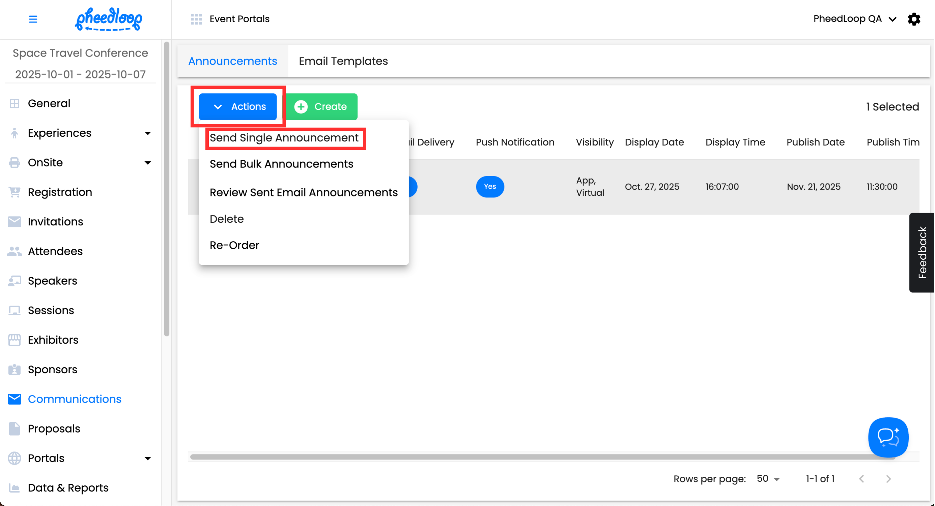The height and width of the screenshot is (506, 935).
Task: Switch to the Email Templates tab
Action: [343, 61]
